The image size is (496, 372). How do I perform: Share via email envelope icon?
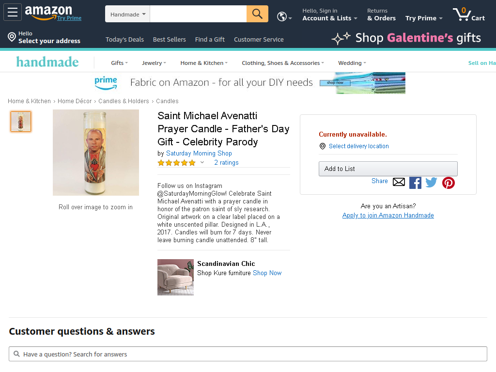[x=399, y=182]
